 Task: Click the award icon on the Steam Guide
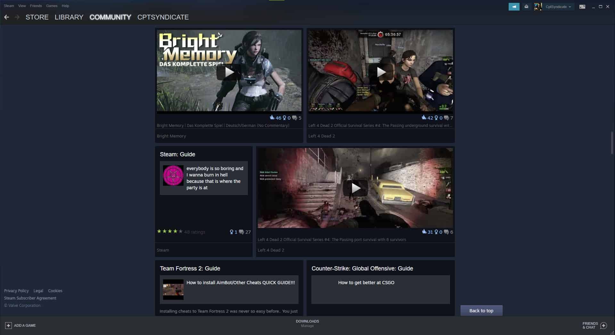point(232,232)
